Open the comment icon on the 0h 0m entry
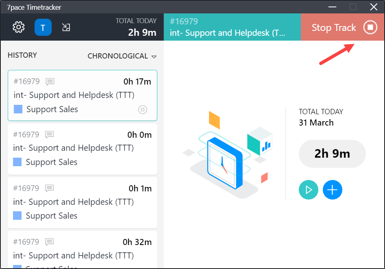The width and height of the screenshot is (385, 269). tap(49, 134)
